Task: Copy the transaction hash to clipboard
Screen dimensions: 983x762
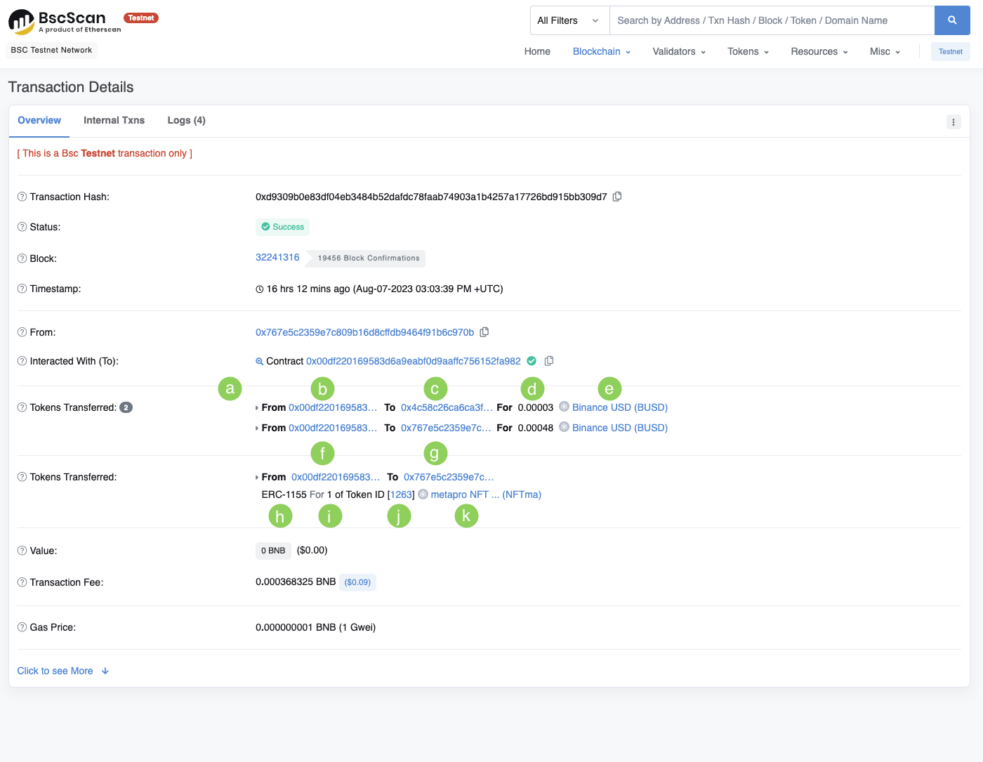Action: tap(617, 197)
